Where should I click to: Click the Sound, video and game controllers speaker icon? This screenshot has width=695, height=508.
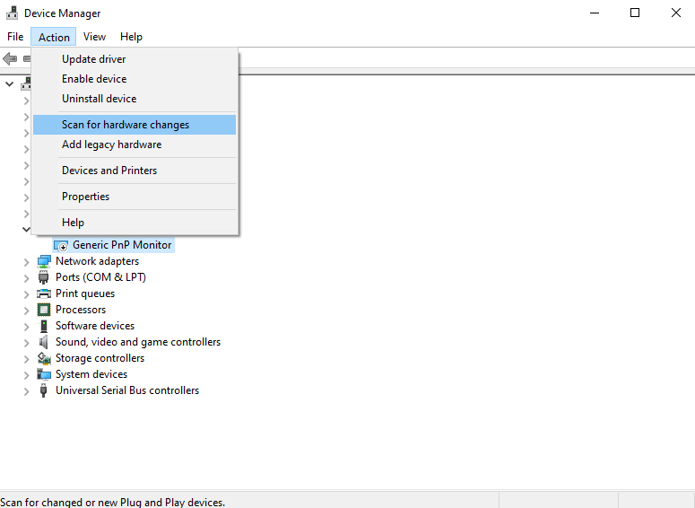[x=43, y=342]
